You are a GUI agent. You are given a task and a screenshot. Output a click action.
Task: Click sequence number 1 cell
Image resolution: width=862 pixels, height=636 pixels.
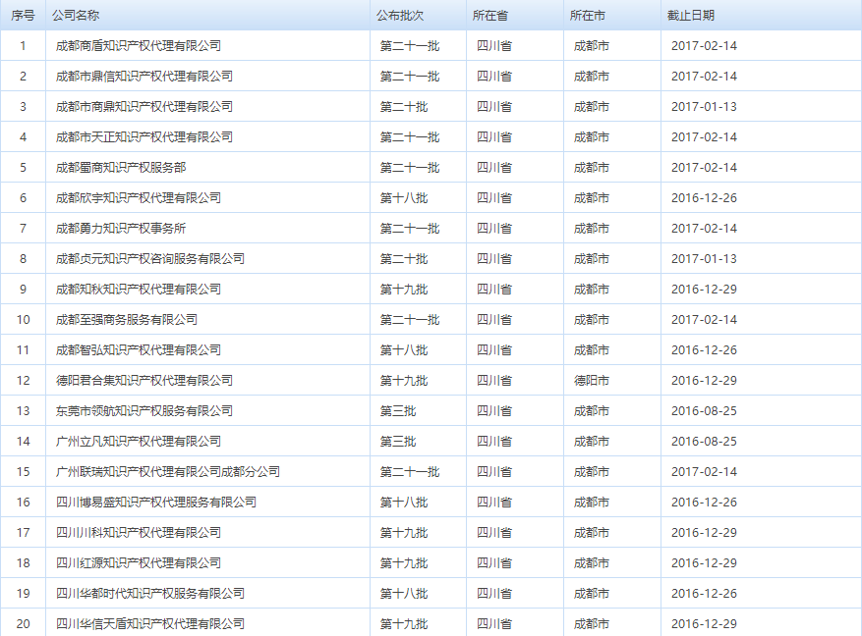23,46
